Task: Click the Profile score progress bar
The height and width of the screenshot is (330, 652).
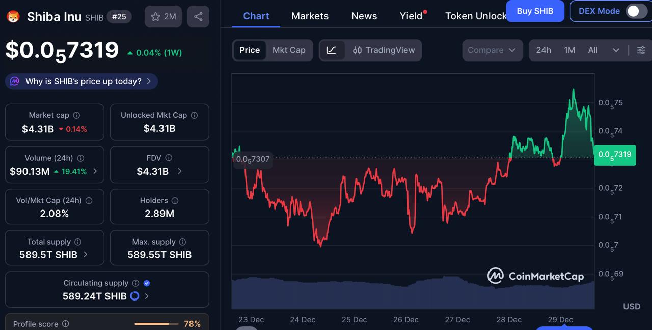Action: click(x=156, y=323)
